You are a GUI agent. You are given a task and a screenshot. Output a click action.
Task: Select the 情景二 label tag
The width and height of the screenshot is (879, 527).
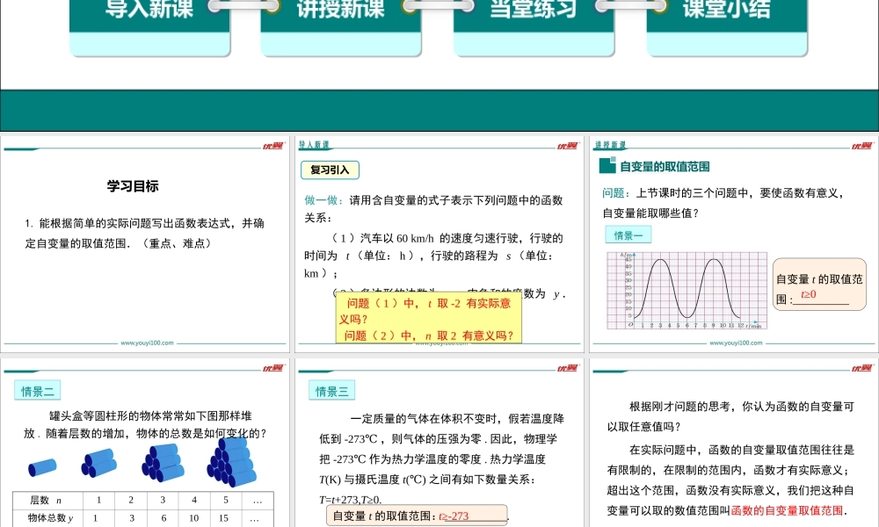[38, 391]
